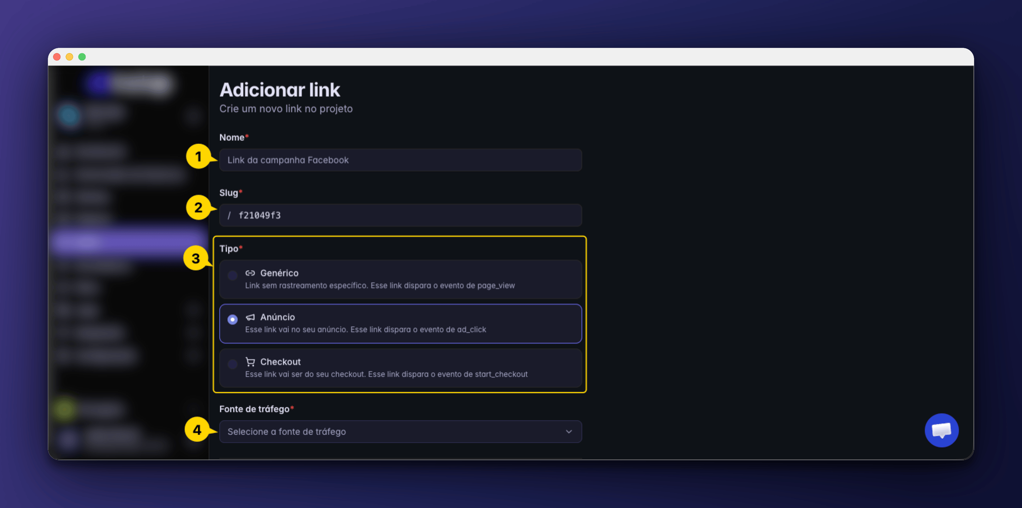Click the 'Anúncio' option title

(x=278, y=317)
